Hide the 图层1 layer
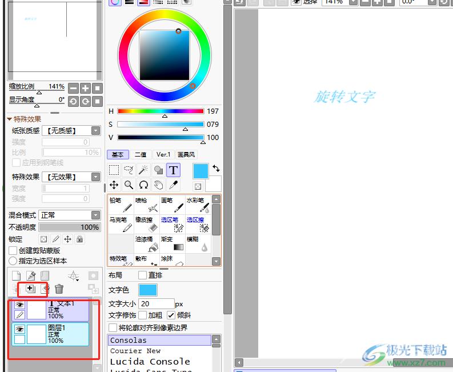 [19, 329]
